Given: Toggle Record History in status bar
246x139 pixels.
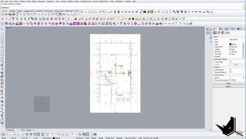Looking at the screenshot, I should coord(130,138).
